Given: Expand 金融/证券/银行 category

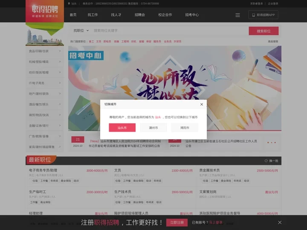Looking at the screenshot, I should [45, 126].
